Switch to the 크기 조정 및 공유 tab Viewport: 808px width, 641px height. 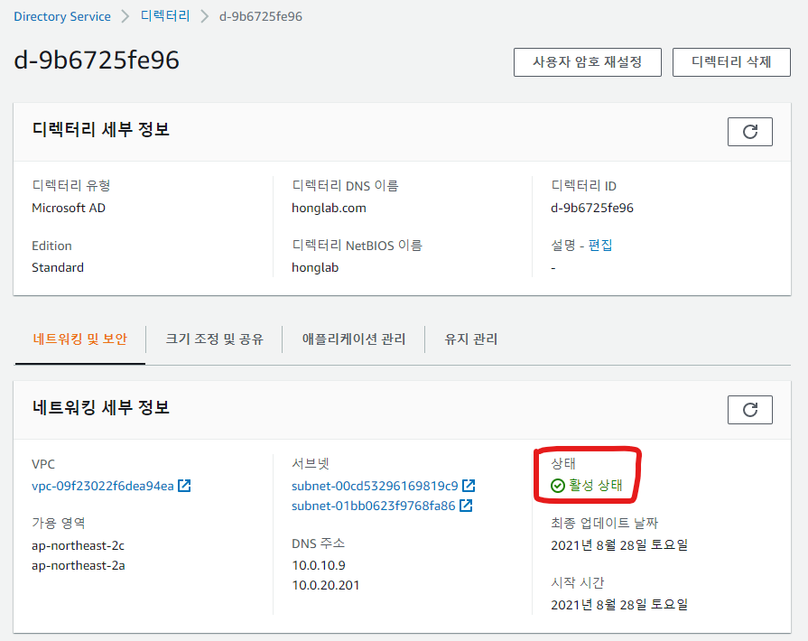(x=214, y=339)
